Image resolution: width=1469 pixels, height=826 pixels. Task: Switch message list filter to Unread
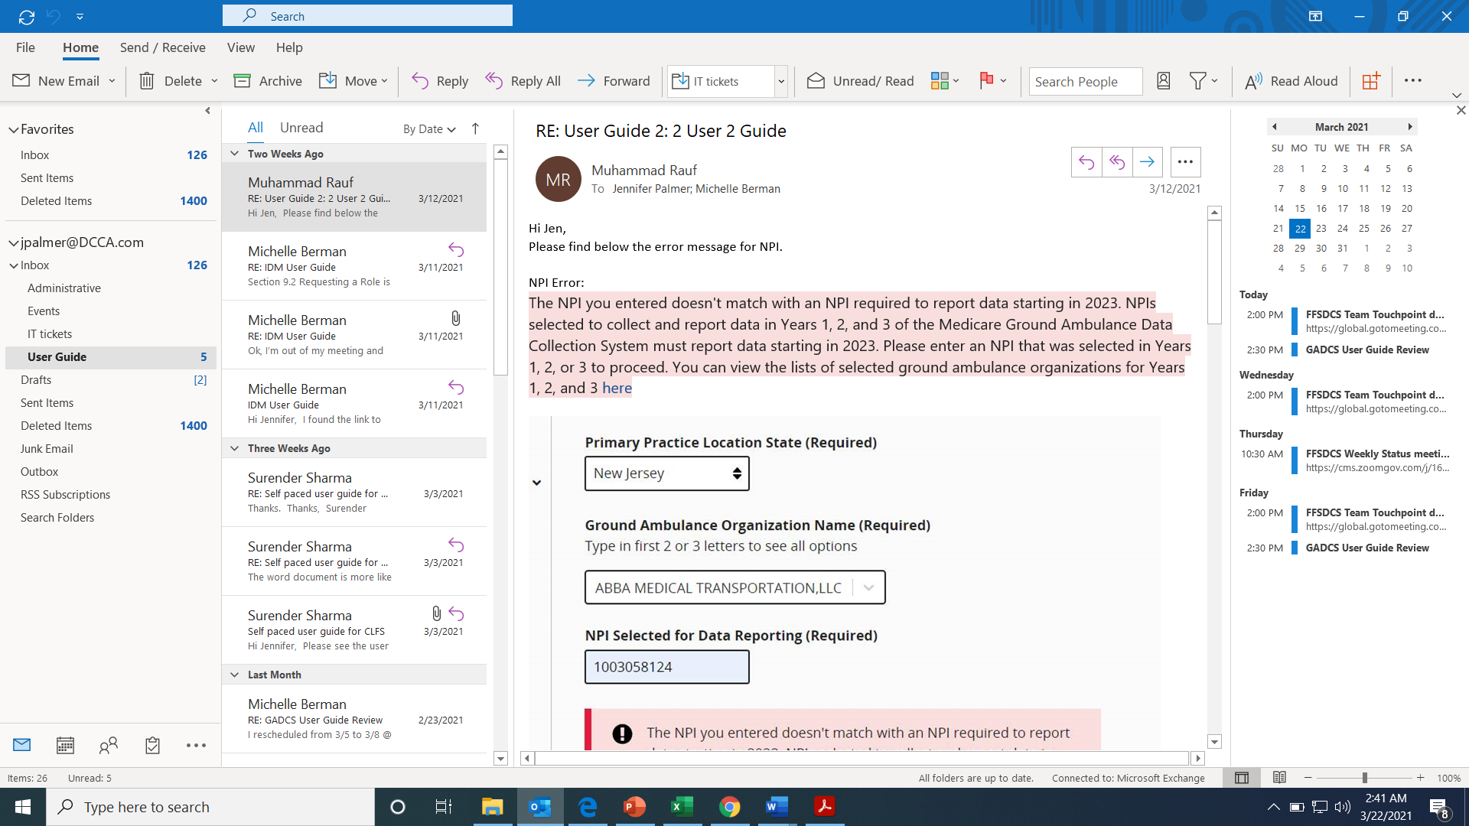click(x=301, y=128)
